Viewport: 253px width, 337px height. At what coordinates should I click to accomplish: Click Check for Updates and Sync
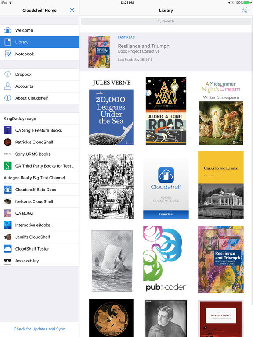click(x=40, y=329)
